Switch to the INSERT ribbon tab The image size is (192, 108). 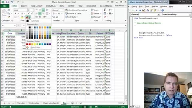(x=24, y=6)
